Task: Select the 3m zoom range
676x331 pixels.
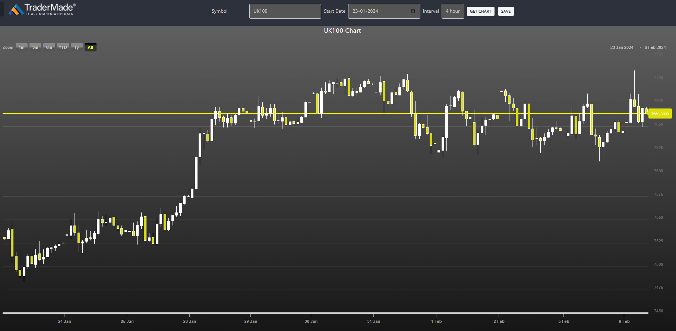Action: pyautogui.click(x=35, y=47)
